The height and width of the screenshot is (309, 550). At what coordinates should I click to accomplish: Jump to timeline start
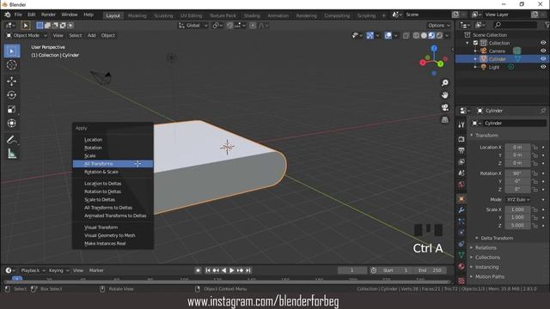[x=208, y=270]
